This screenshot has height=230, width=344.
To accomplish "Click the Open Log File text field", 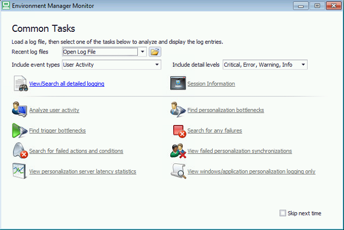I will click(100, 52).
